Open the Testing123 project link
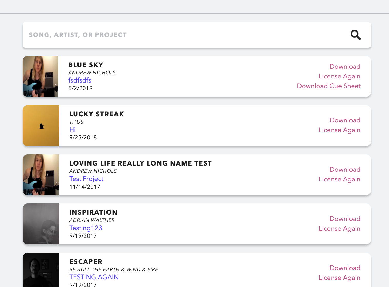Screen dimensions: 389x287 click(x=86, y=228)
